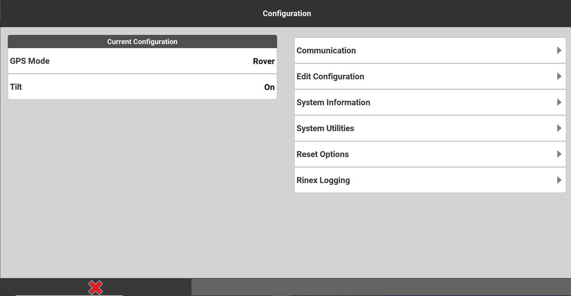Open System Information entry

tap(333, 103)
